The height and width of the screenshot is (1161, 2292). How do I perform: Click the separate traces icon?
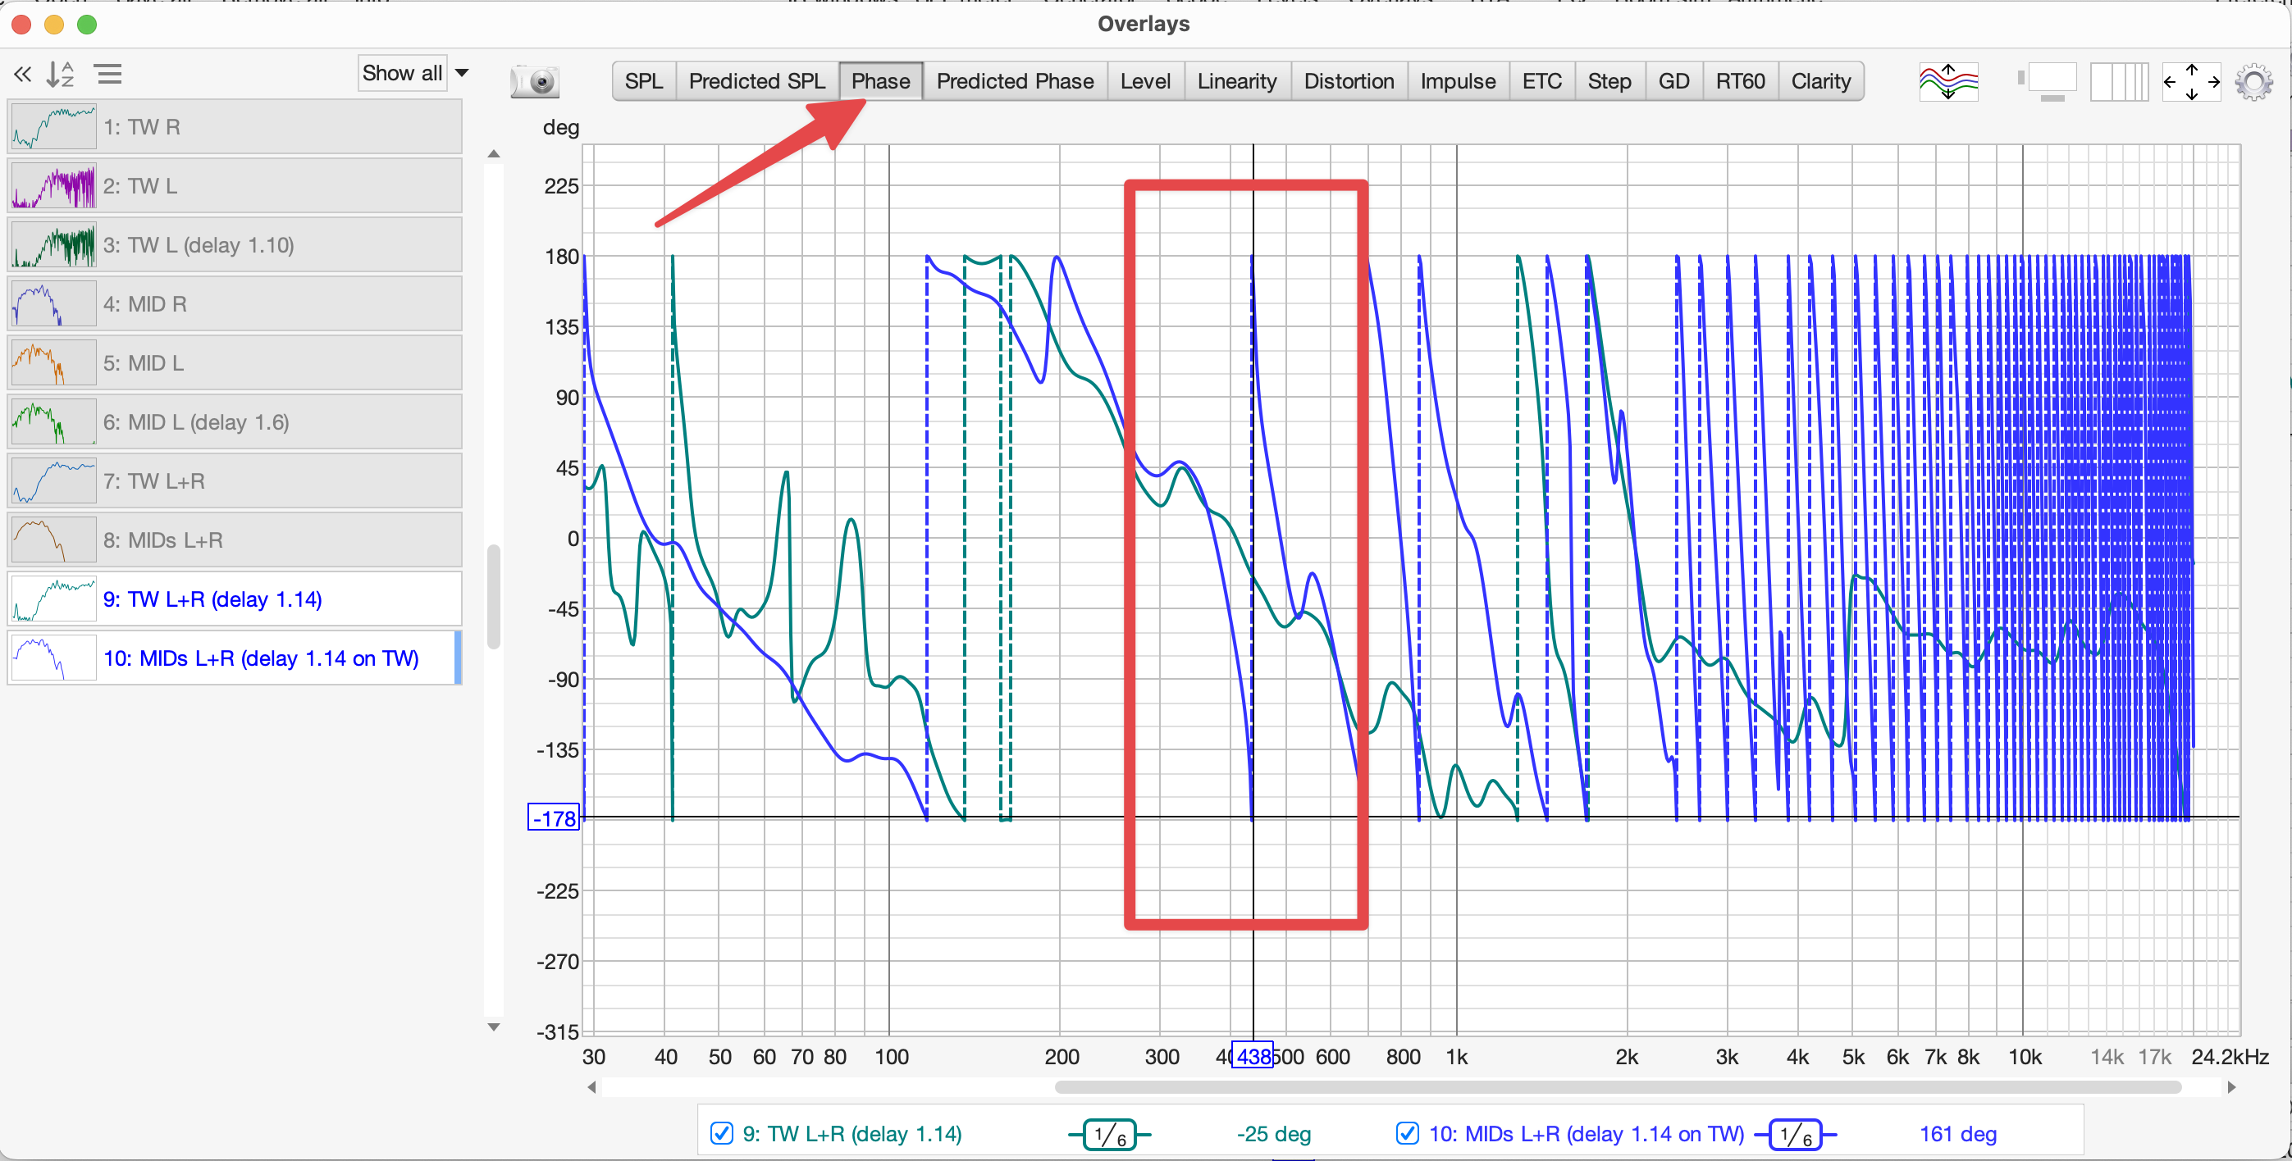point(1947,81)
